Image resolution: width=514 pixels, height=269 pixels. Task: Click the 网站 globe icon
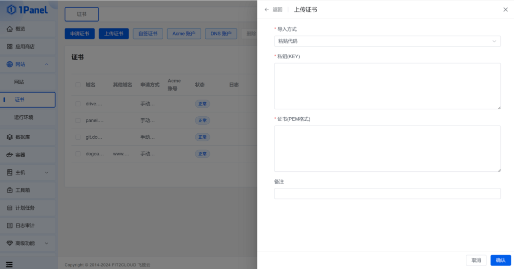[10, 64]
